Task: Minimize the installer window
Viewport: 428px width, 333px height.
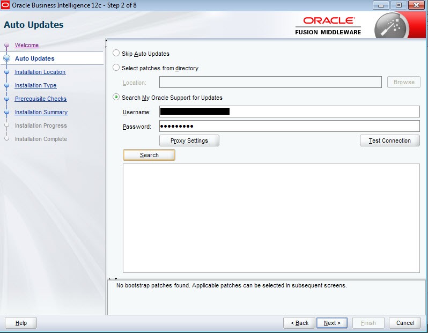Action: tap(381, 5)
